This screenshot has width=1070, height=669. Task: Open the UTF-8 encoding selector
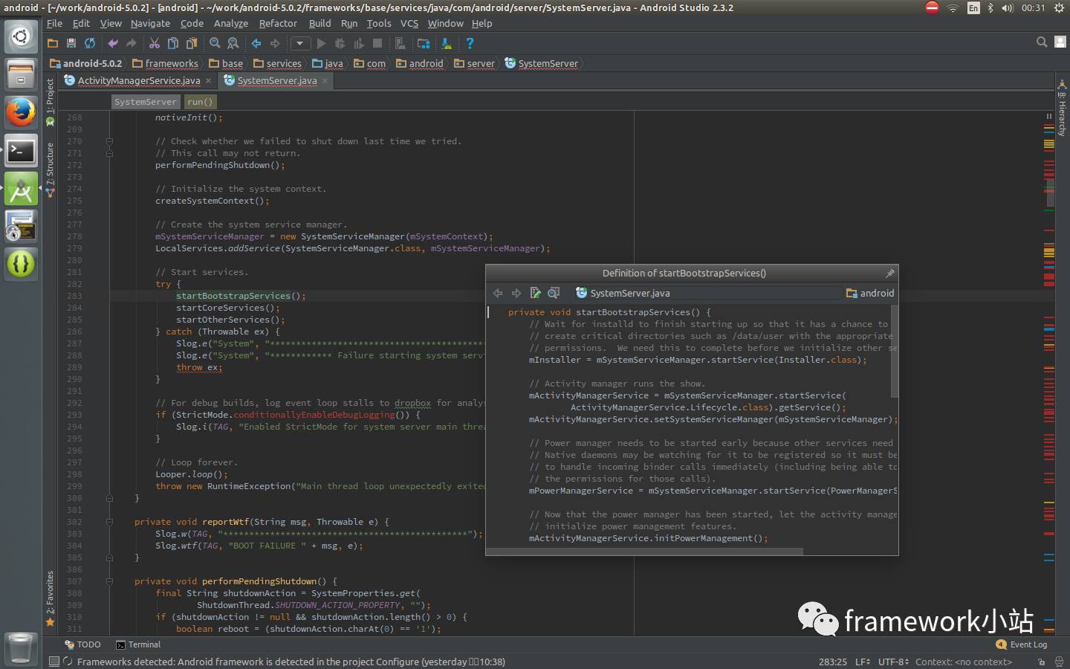click(x=892, y=662)
